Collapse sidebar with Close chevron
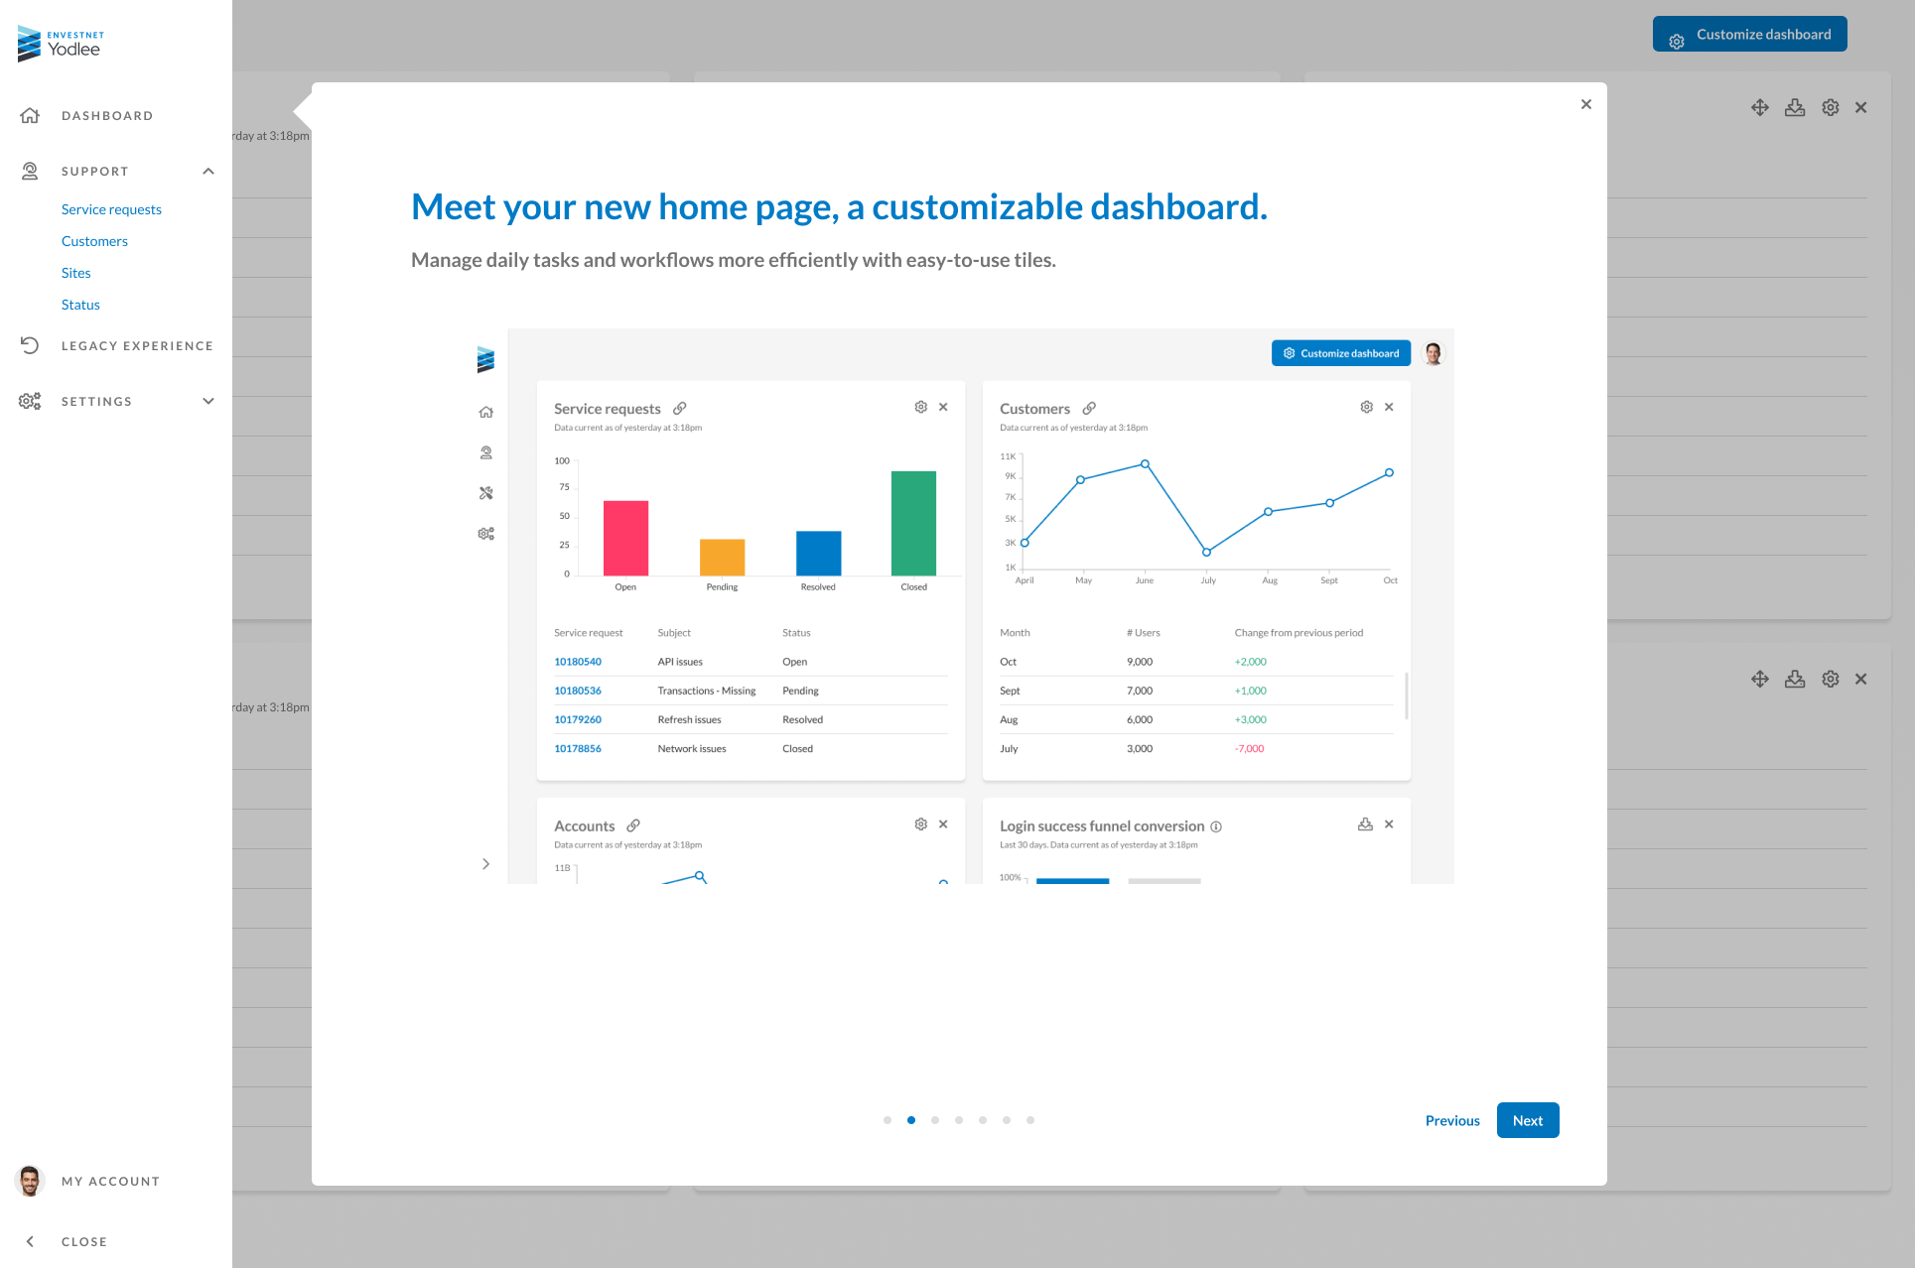This screenshot has height=1268, width=1915. [x=30, y=1241]
